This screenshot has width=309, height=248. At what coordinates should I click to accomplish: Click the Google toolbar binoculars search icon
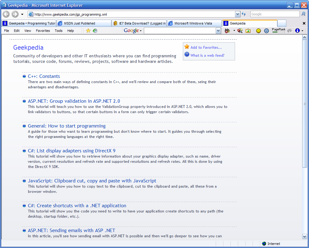click(x=227, y=31)
